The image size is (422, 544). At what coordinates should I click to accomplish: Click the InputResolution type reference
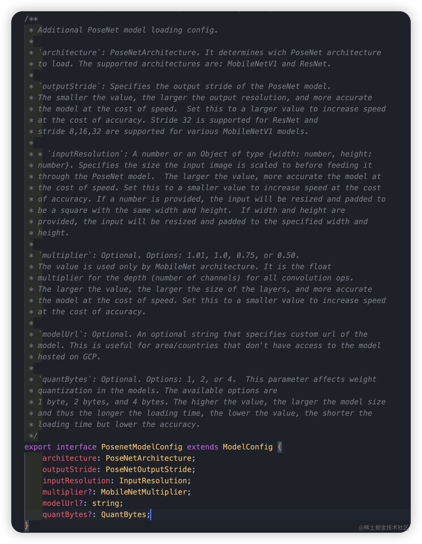click(153, 480)
